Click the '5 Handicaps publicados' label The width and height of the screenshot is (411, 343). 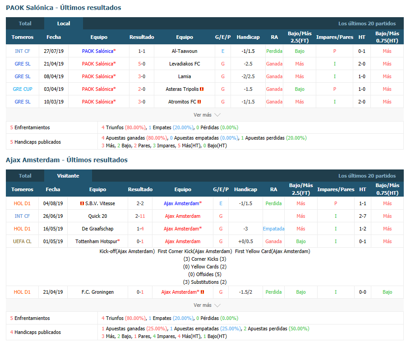[x=35, y=142]
